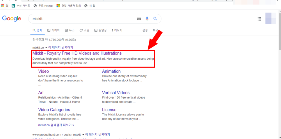Viewport: 281px width, 139px height.
Task: Switch to the 쇼핑 tab
Action: (84, 31)
